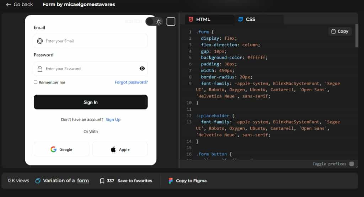Switch to the CSS tab

pos(247,19)
